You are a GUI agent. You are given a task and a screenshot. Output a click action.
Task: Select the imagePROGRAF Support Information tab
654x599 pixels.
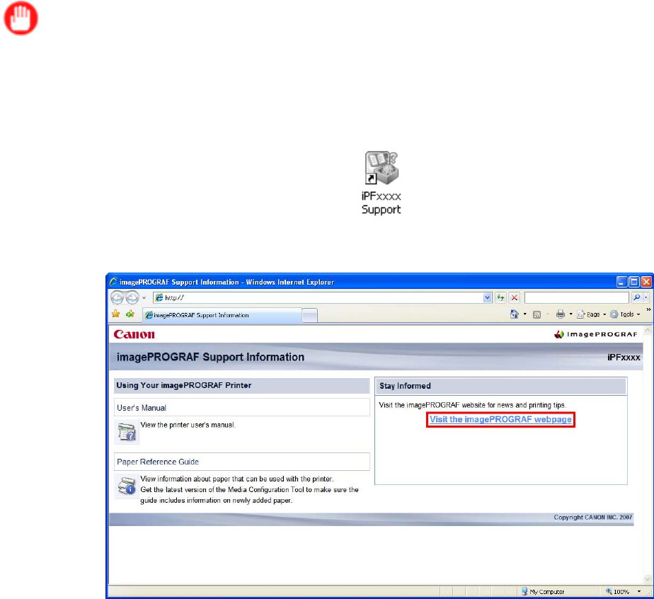222,315
